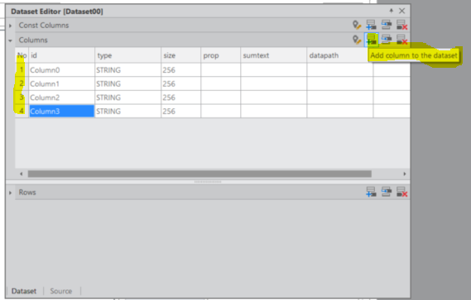Click row number 2 in the Columns grid
Image resolution: width=471 pixels, height=300 pixels.
click(22, 83)
